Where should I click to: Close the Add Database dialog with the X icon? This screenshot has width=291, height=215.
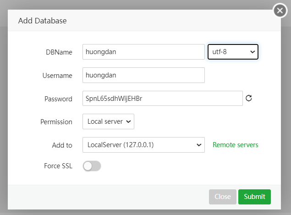280,11
